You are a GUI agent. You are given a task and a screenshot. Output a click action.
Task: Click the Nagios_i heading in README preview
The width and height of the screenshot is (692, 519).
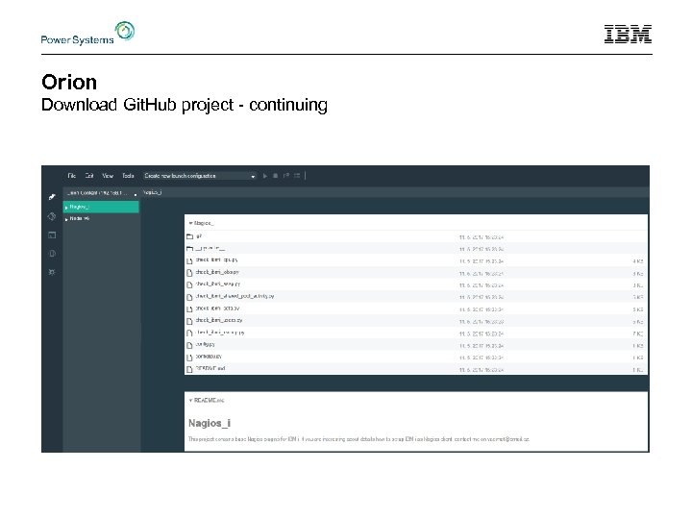210,423
